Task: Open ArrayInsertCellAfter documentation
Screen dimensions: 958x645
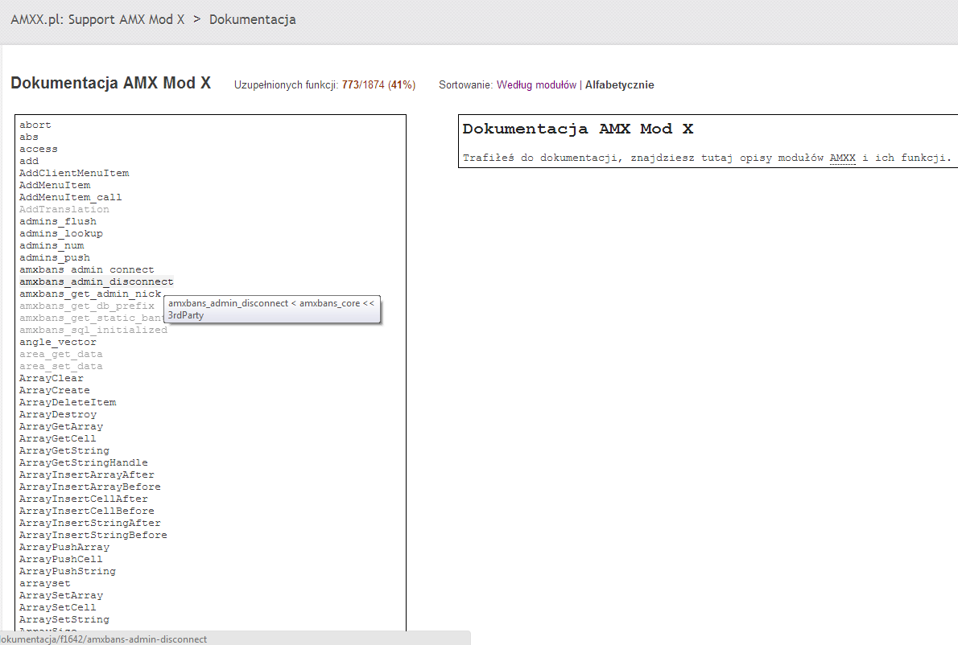Action: point(83,499)
